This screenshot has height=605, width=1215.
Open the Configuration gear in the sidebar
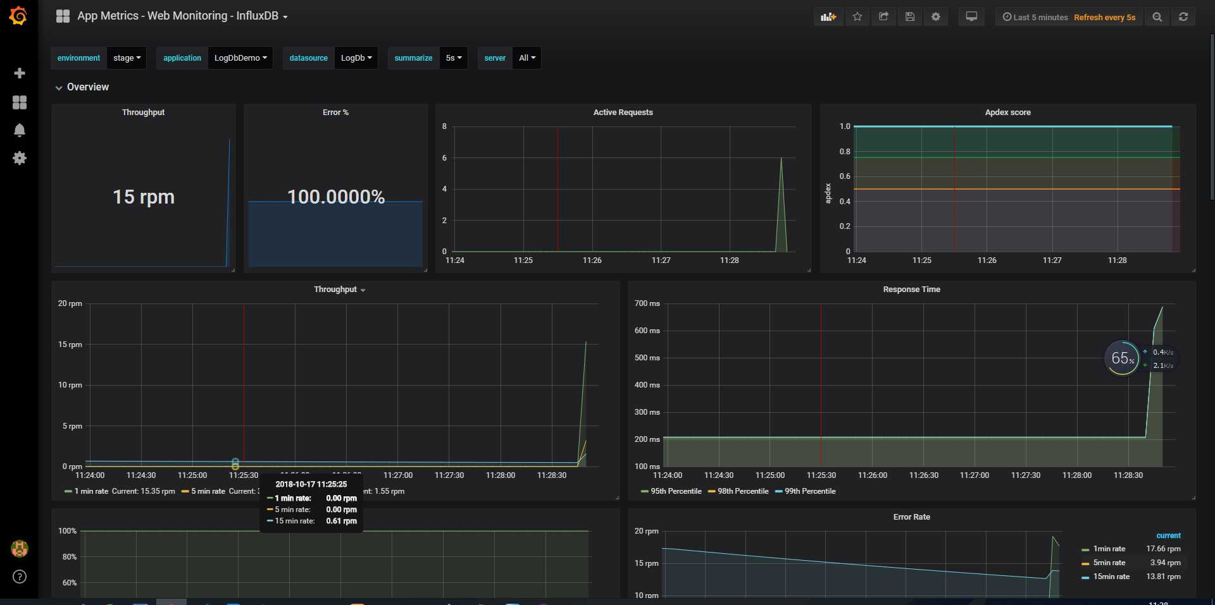coord(20,158)
